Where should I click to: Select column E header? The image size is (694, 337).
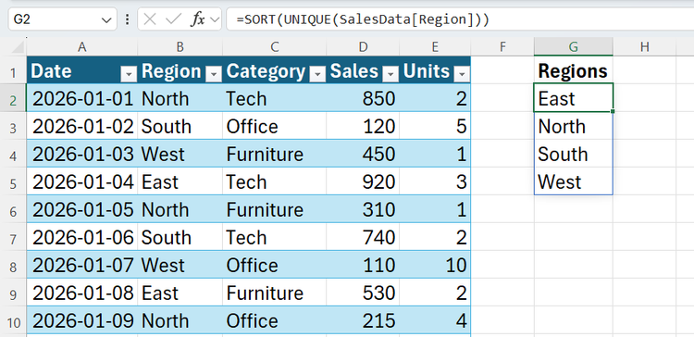pos(435,47)
